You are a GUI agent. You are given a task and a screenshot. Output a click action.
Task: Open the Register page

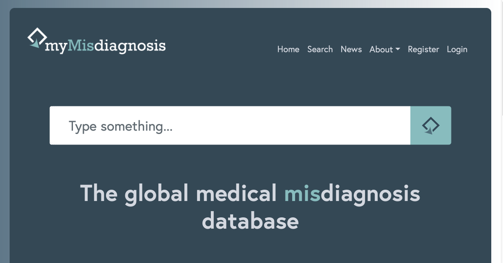tap(423, 49)
